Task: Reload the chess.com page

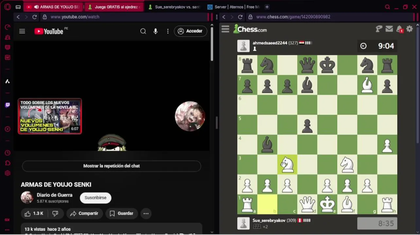Action: [240, 17]
